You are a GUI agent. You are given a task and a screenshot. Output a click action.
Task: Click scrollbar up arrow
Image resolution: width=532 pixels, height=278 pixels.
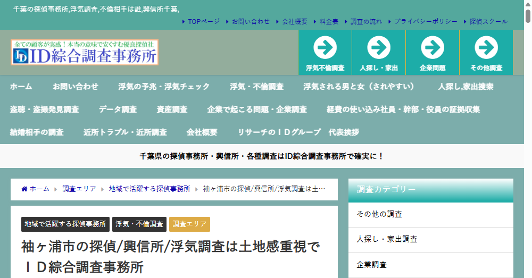(x=528, y=4)
